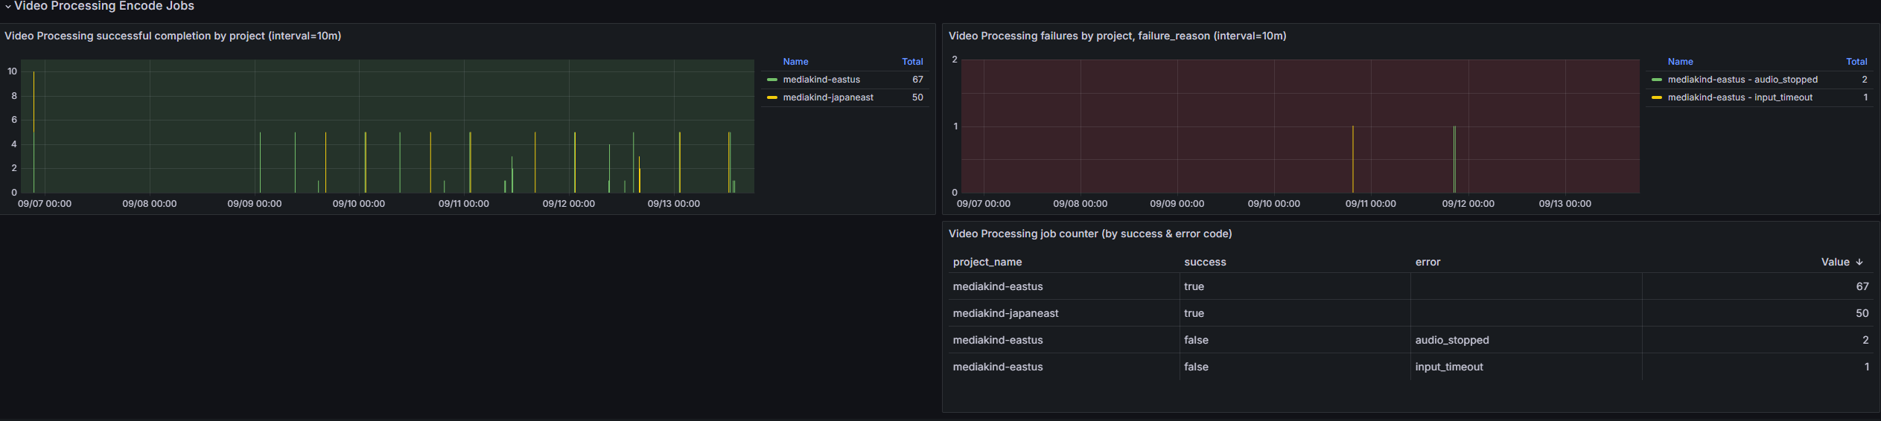The height and width of the screenshot is (421, 1881).
Task: Toggle input_timeout series in failures legend
Action: click(x=1740, y=97)
